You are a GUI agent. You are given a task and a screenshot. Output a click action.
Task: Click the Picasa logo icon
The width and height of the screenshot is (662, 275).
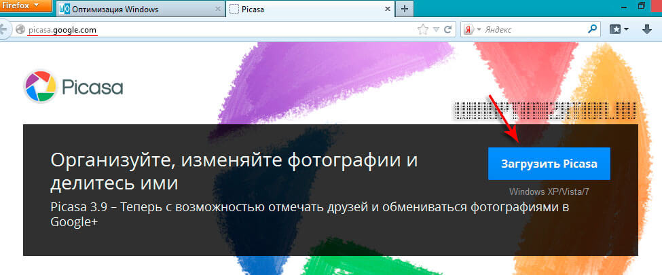[40, 87]
